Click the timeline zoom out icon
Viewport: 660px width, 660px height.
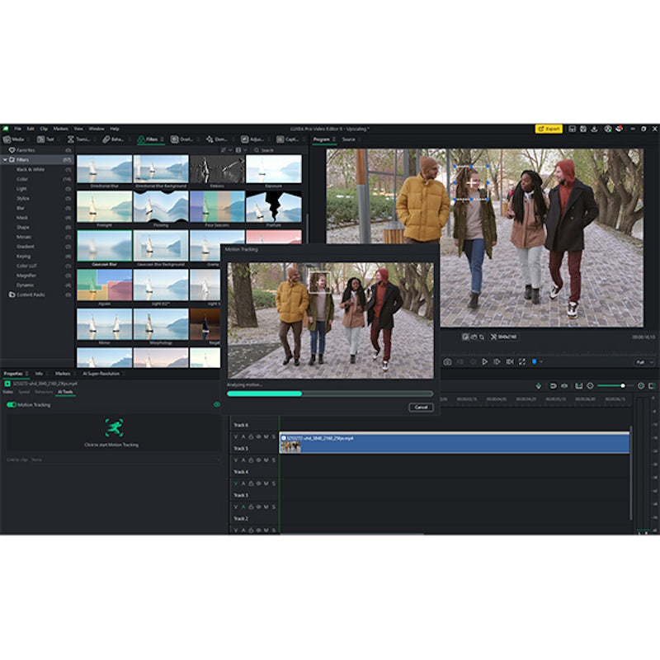pos(590,386)
